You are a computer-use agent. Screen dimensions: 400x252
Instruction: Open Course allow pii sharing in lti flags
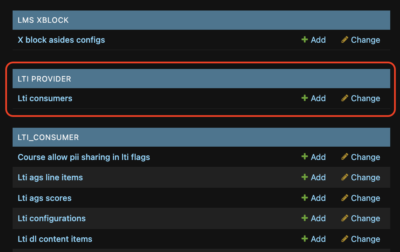84,157
